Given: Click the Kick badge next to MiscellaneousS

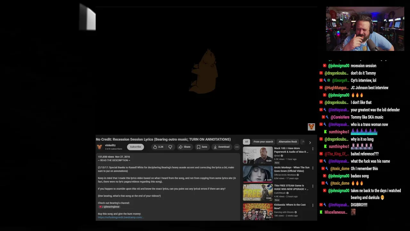Looking at the screenshot, I should pyautogui.click(x=321, y=212).
